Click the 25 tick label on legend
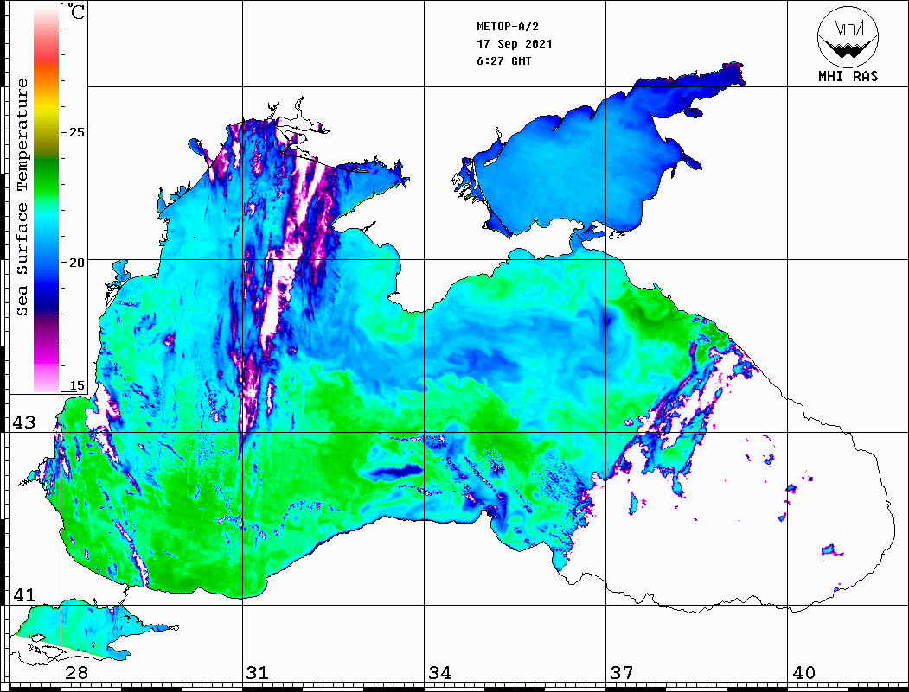 [x=76, y=132]
